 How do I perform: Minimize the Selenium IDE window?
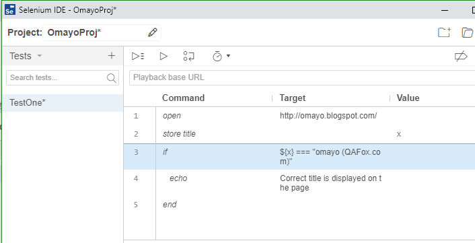(x=445, y=10)
